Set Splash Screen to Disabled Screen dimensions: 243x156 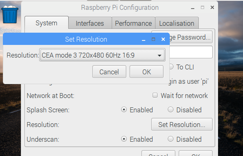coord(171,109)
